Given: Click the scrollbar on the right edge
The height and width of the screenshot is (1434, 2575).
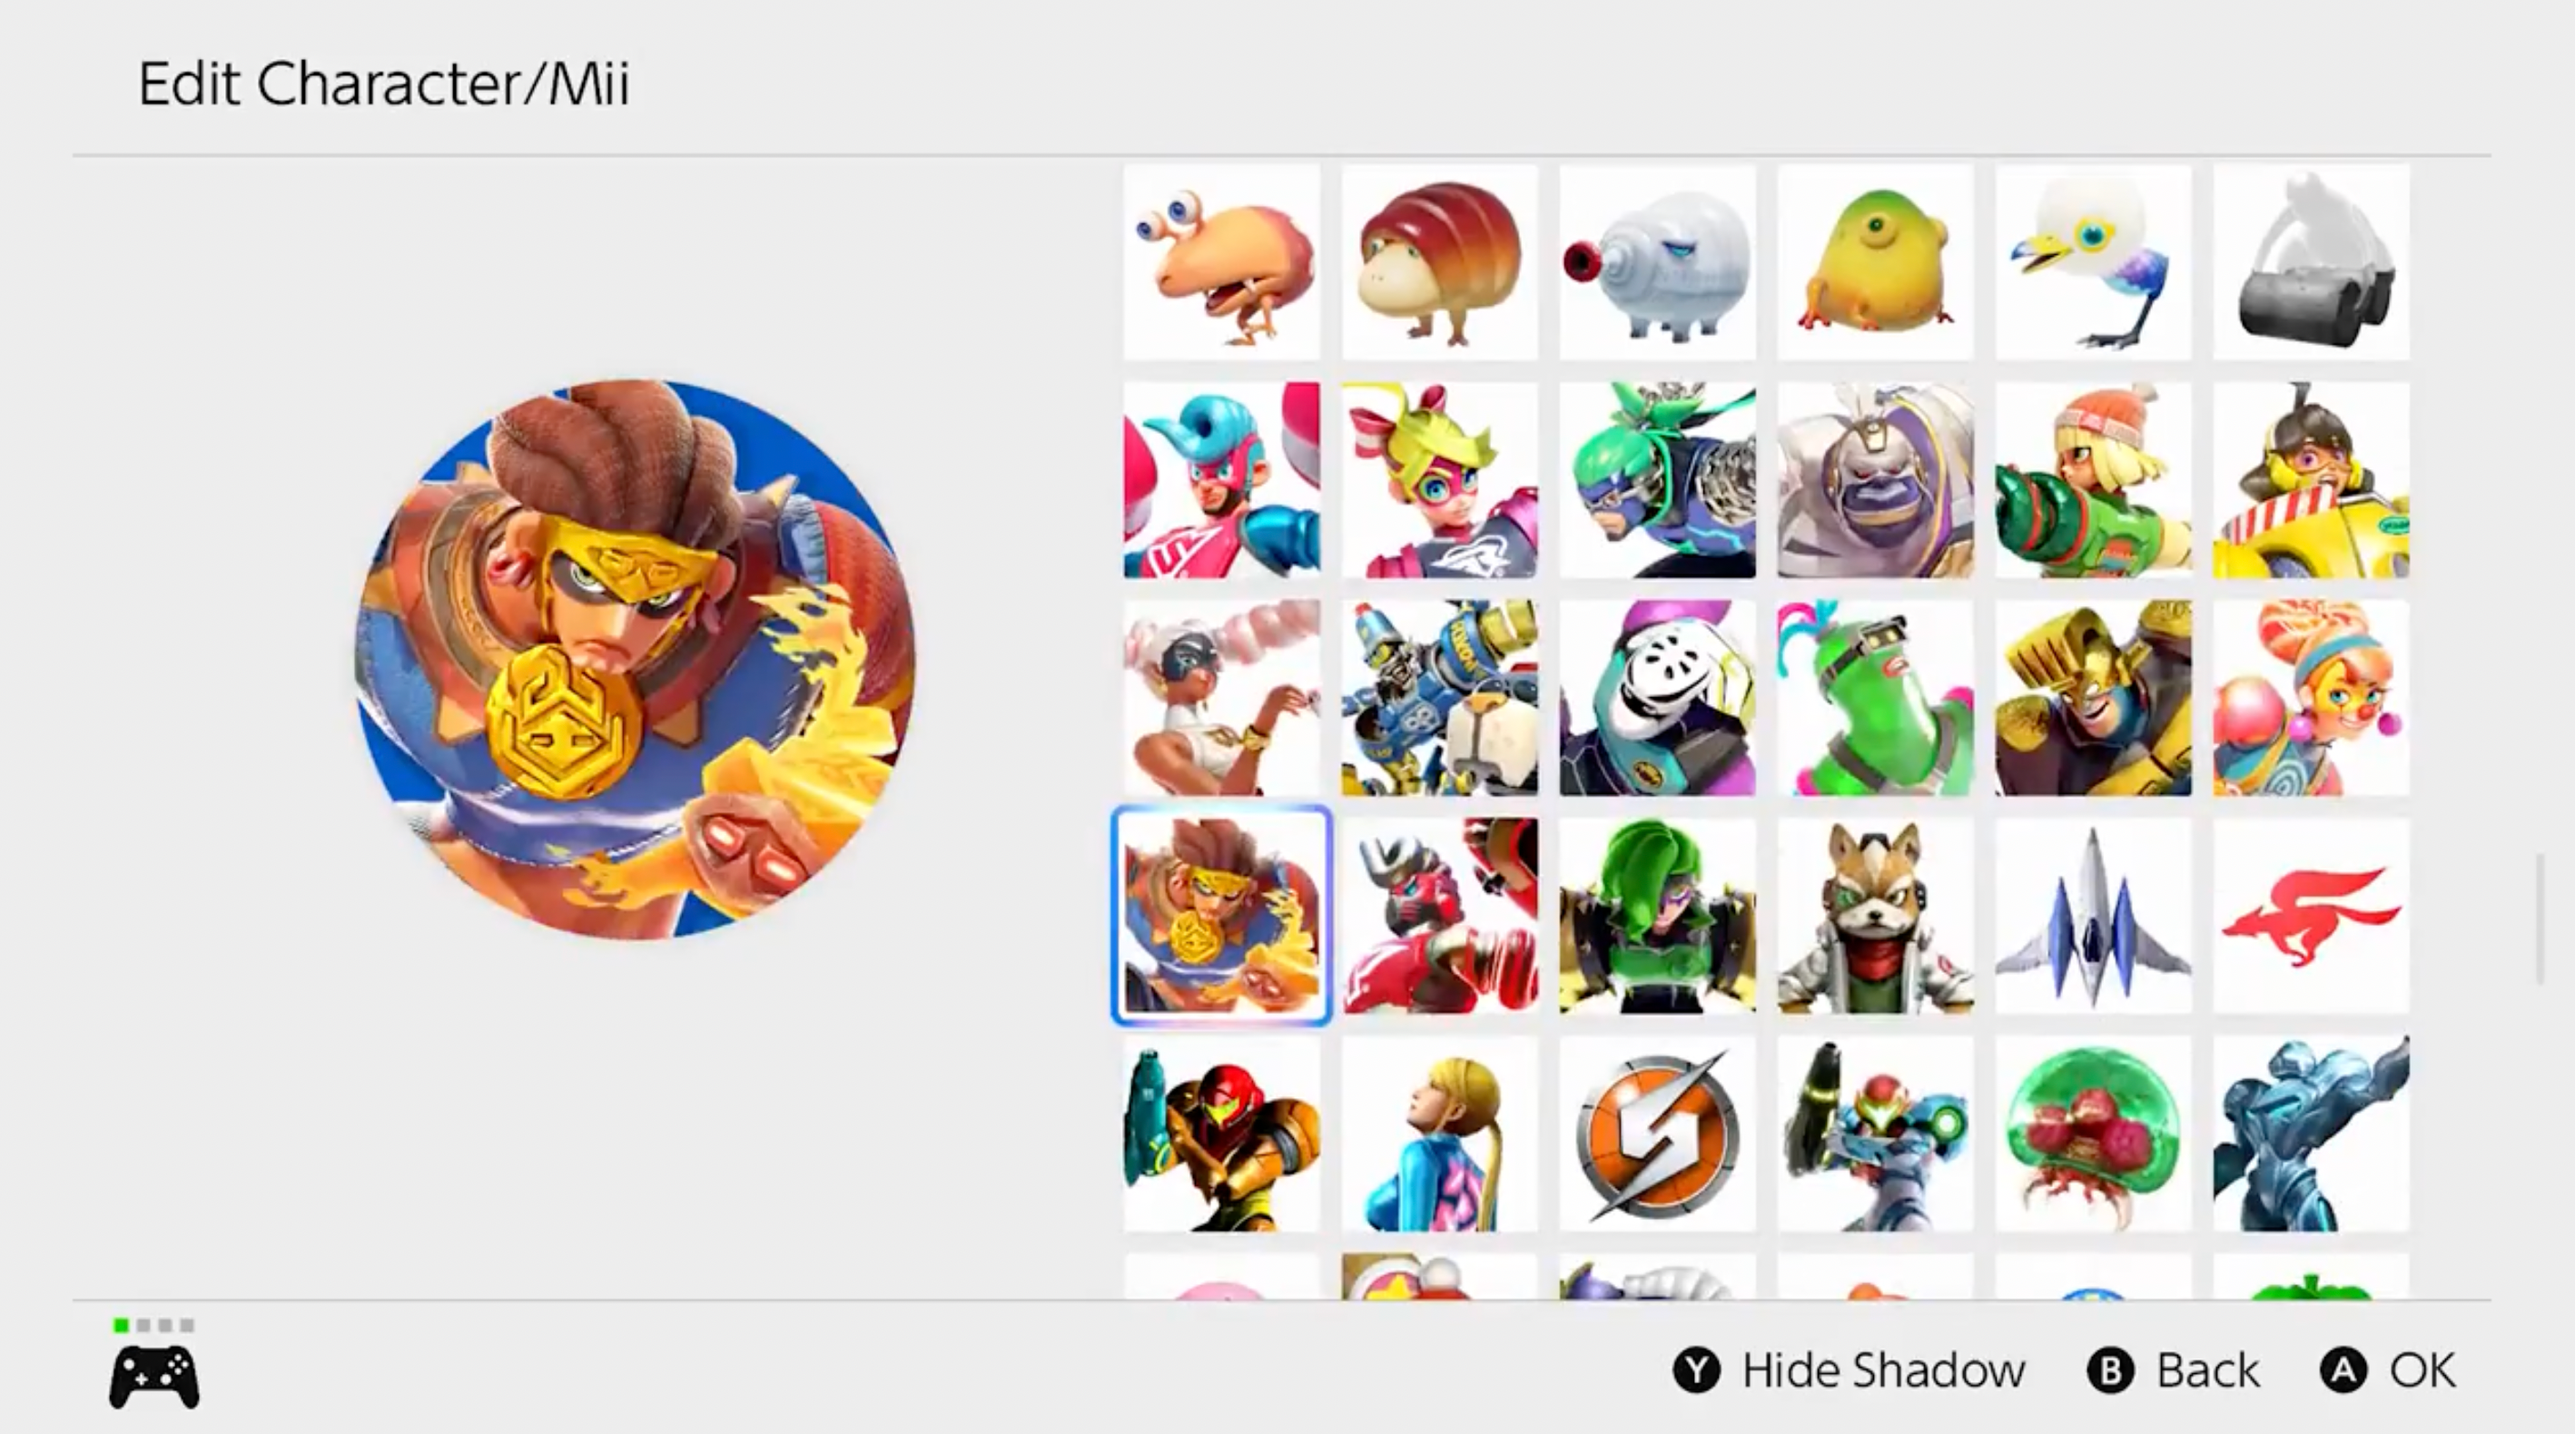Looking at the screenshot, I should 2539,919.
